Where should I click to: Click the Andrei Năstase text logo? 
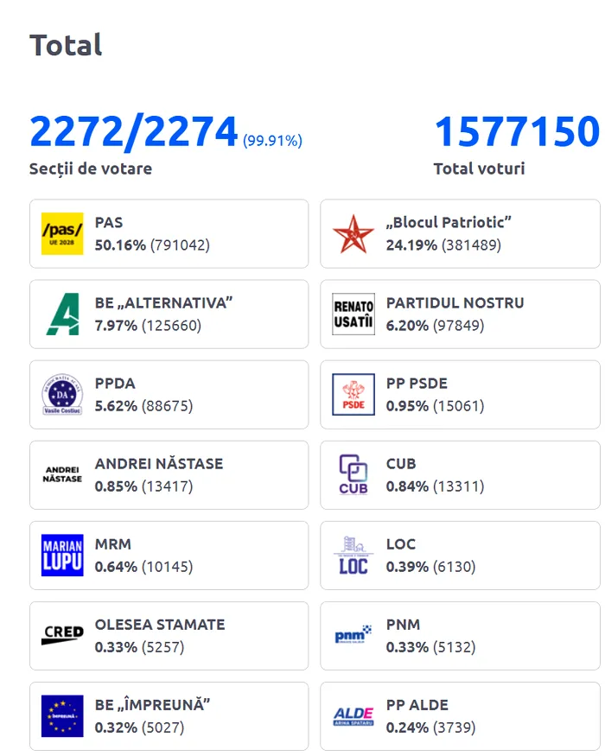pos(62,475)
